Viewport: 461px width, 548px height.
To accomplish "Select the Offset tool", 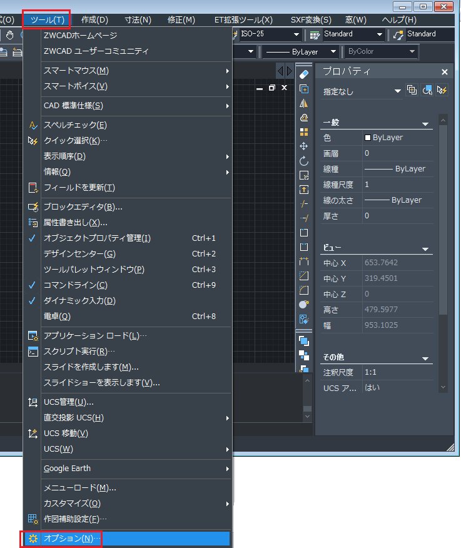I will tap(304, 118).
